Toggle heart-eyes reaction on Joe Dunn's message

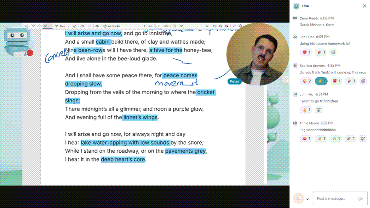click(x=307, y=52)
